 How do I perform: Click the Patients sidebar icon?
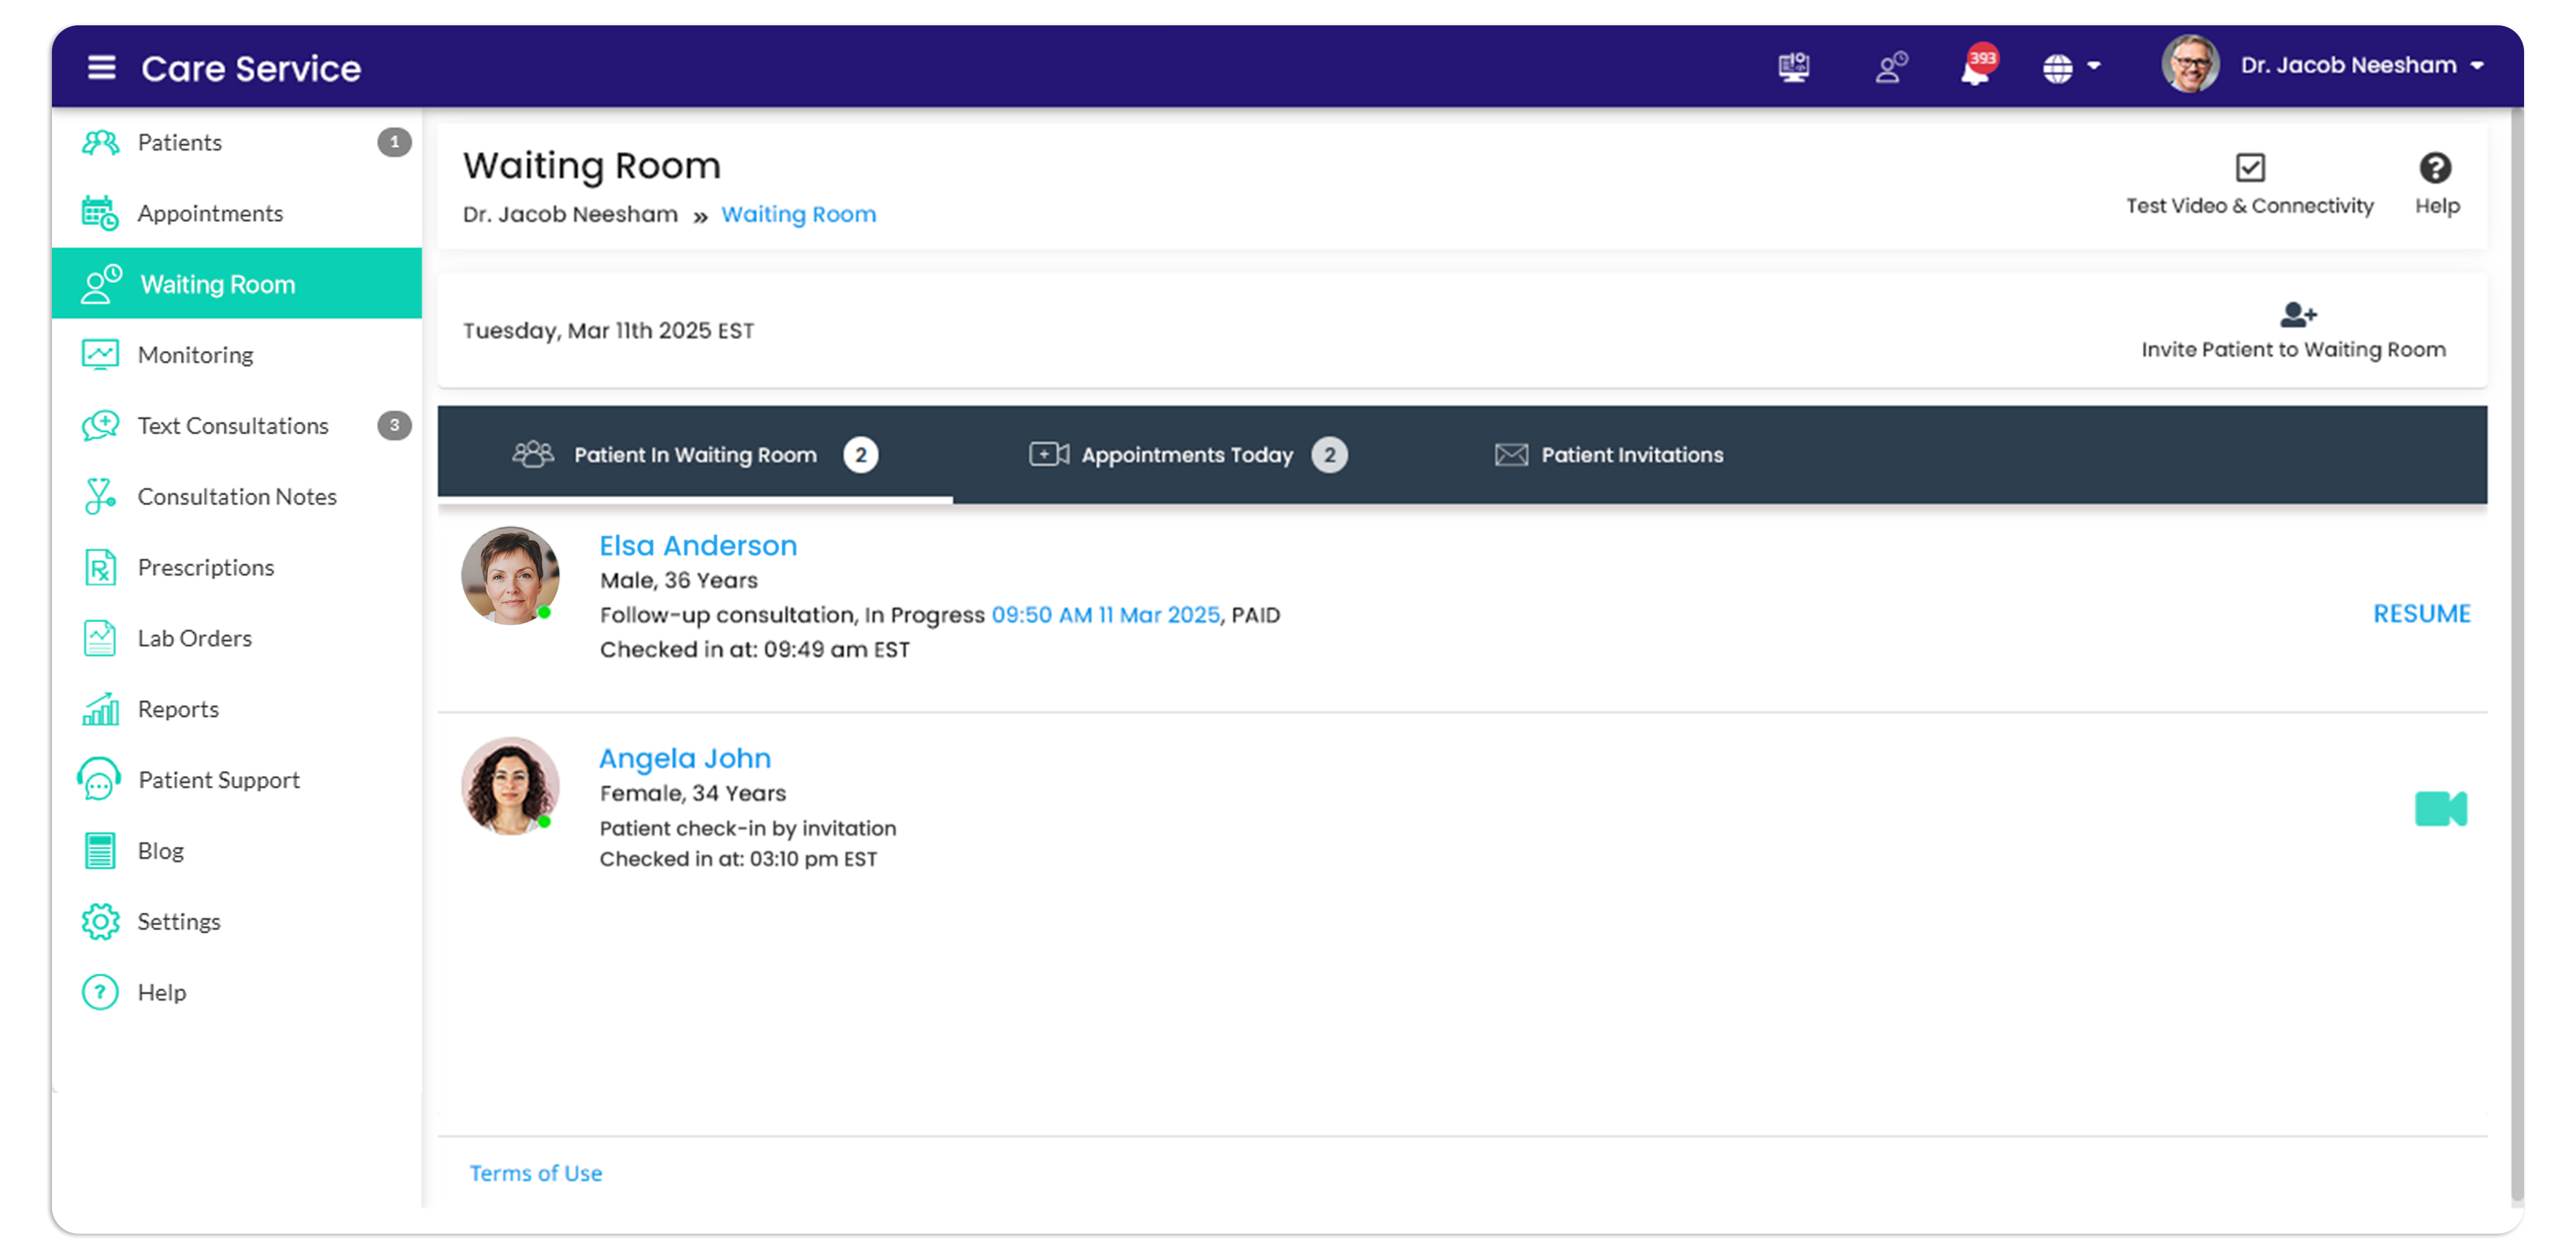pos(100,142)
